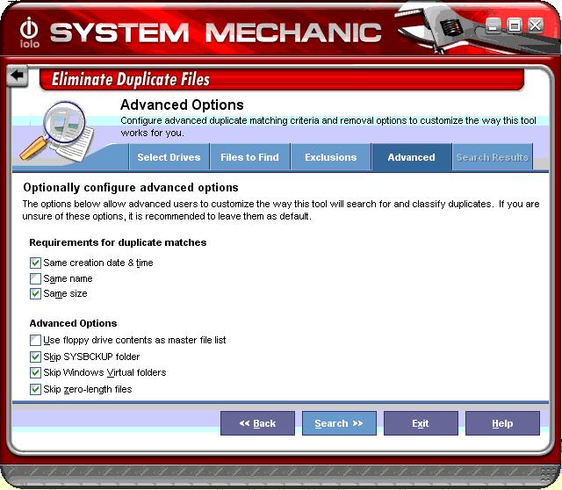Viewport: 562px width, 490px height.
Task: Click the iolo logo icon
Action: pos(29,32)
